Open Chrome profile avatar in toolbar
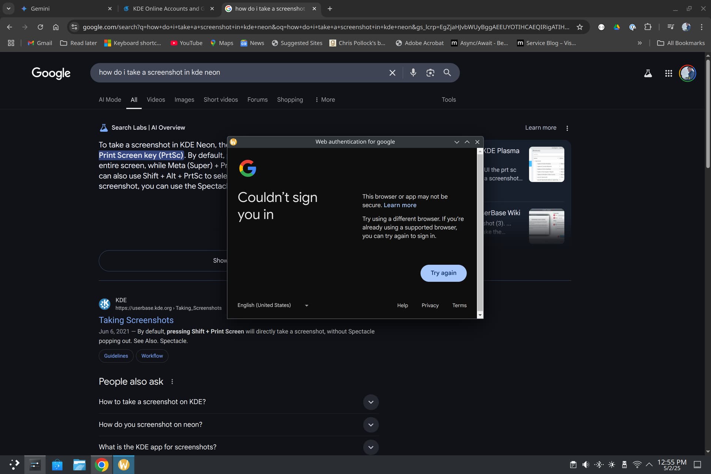Image resolution: width=711 pixels, height=474 pixels. (686, 27)
